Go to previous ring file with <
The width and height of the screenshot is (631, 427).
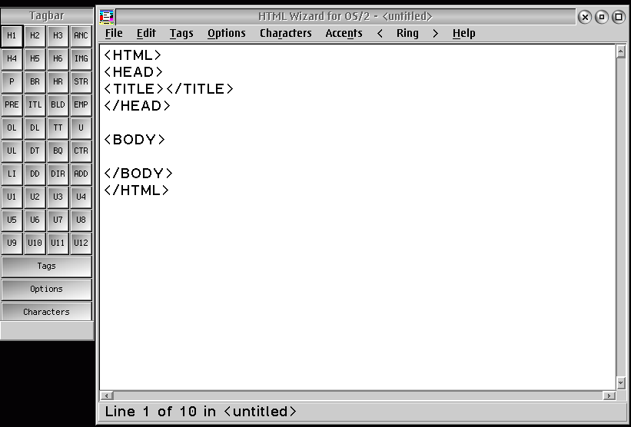tap(380, 33)
